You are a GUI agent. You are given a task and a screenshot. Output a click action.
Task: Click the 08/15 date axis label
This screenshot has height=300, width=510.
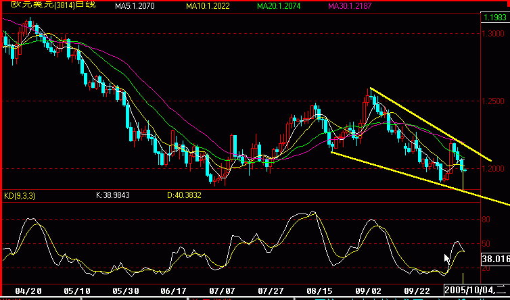tap(319, 291)
